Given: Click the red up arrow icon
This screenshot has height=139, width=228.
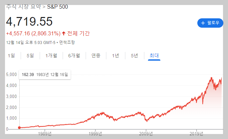Looking at the screenshot, I should 64,33.
